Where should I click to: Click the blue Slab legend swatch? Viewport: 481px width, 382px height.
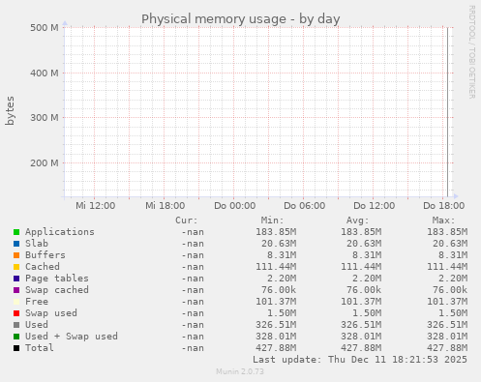tap(16, 244)
